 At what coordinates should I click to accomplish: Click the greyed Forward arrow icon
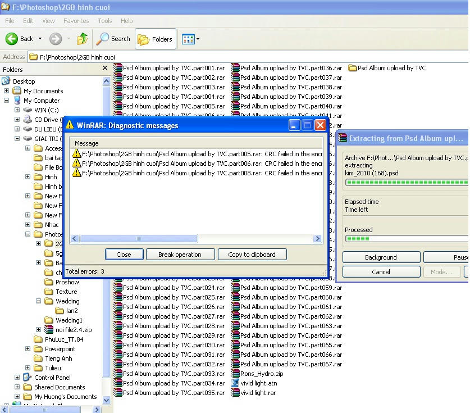click(56, 39)
